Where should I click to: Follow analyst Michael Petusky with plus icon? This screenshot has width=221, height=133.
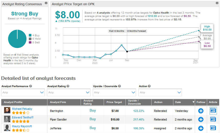(201, 111)
